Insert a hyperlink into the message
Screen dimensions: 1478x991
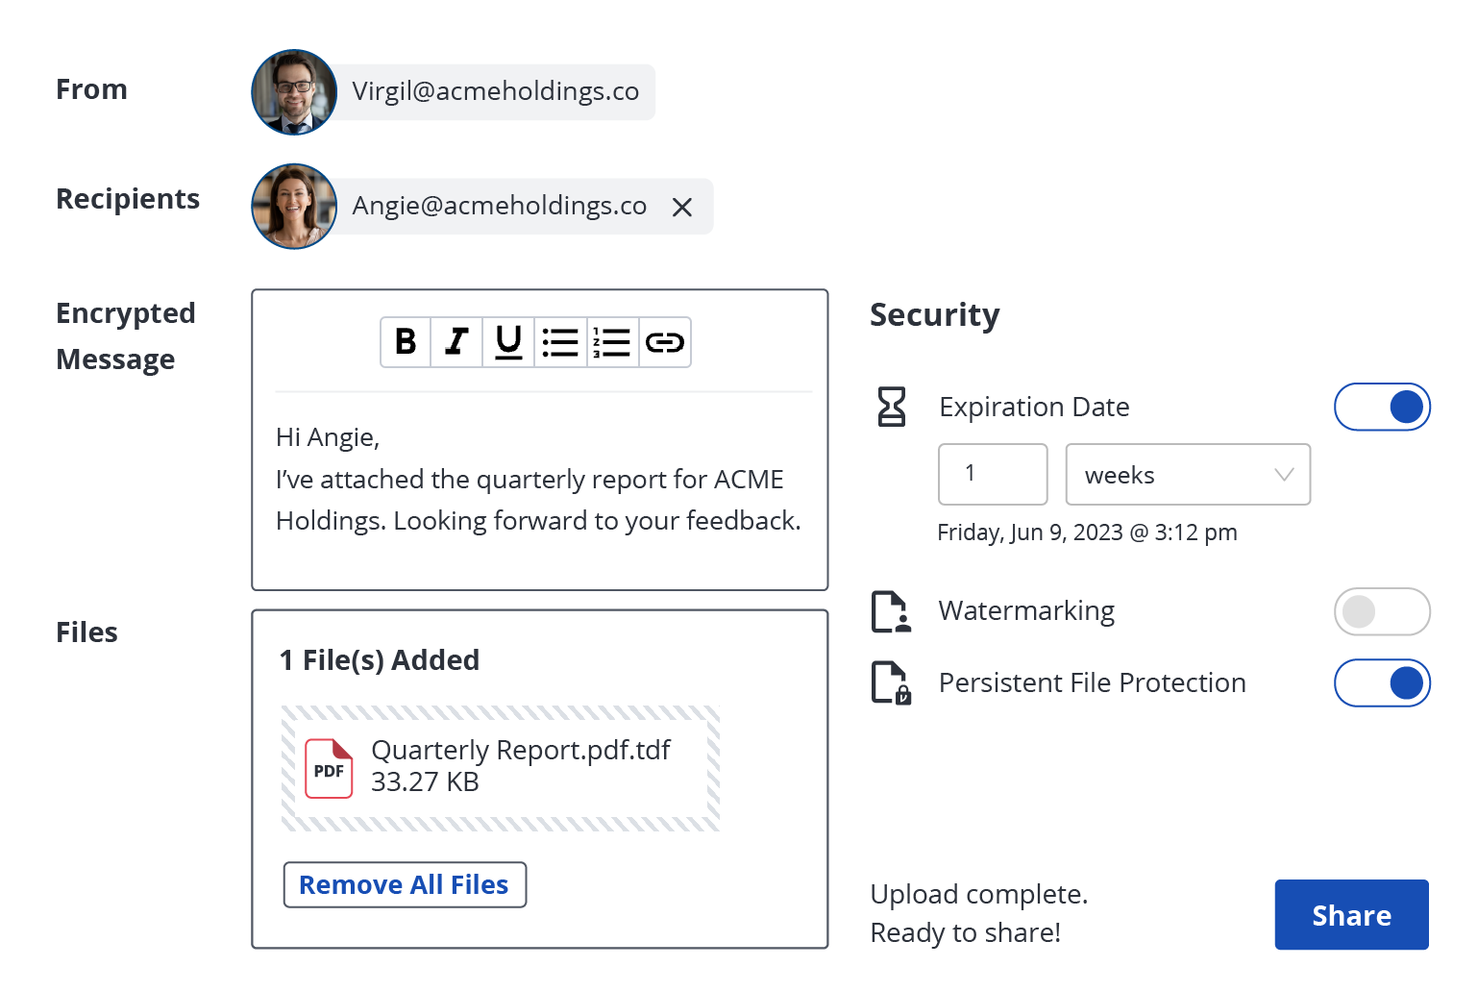pyautogui.click(x=664, y=342)
